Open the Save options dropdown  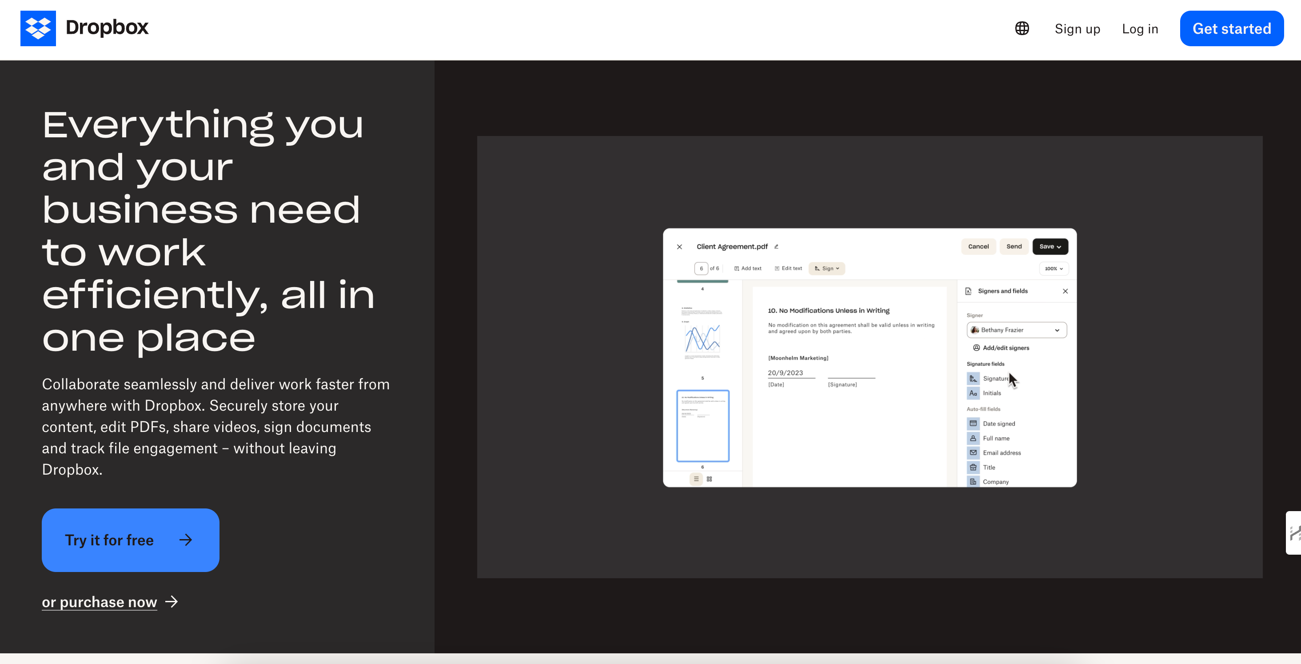tap(1050, 247)
